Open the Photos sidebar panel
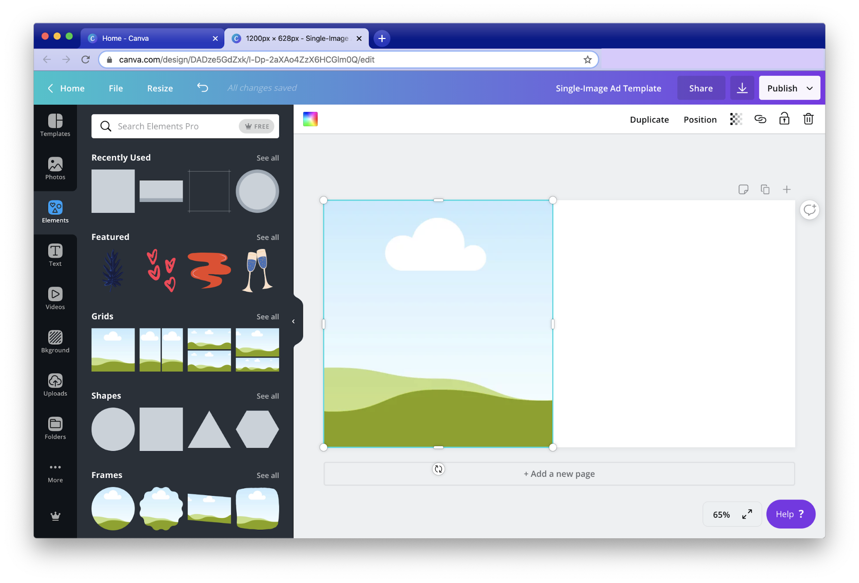The width and height of the screenshot is (859, 583). [x=55, y=168]
